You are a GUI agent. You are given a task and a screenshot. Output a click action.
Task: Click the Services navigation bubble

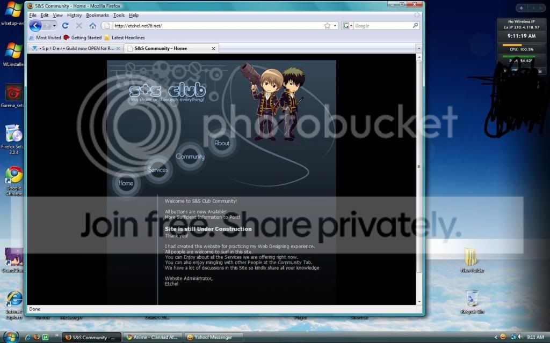[x=158, y=170]
